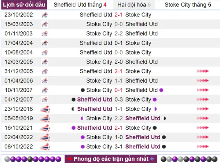Viewport: 220px width, 163px height.
Task: Click league flag icon for 12/03/2005 match
Action: click(x=45, y=62)
